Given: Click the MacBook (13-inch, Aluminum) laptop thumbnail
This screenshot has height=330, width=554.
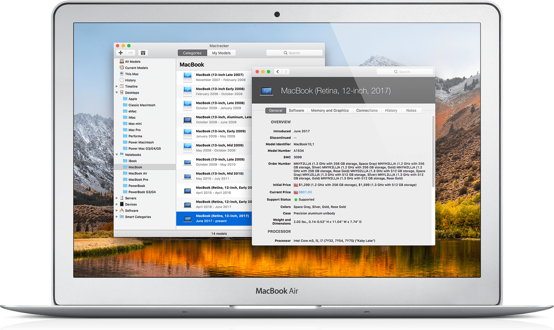Looking at the screenshot, I should [187, 120].
